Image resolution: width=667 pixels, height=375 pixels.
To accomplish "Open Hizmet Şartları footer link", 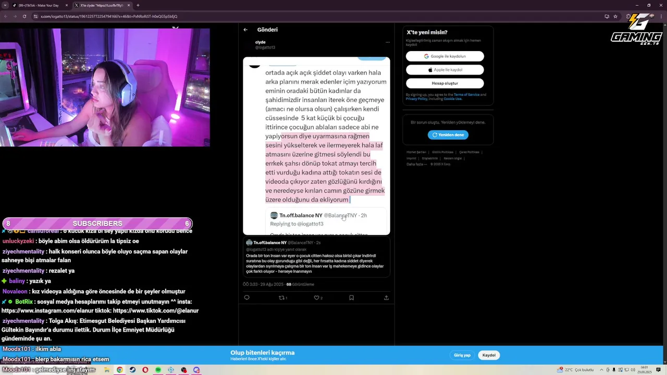I will (x=416, y=152).
